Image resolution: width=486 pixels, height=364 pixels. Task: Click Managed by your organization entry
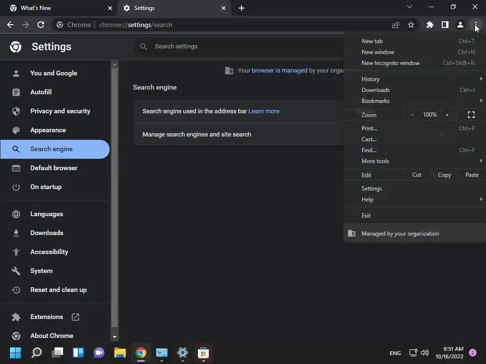[x=415, y=234]
